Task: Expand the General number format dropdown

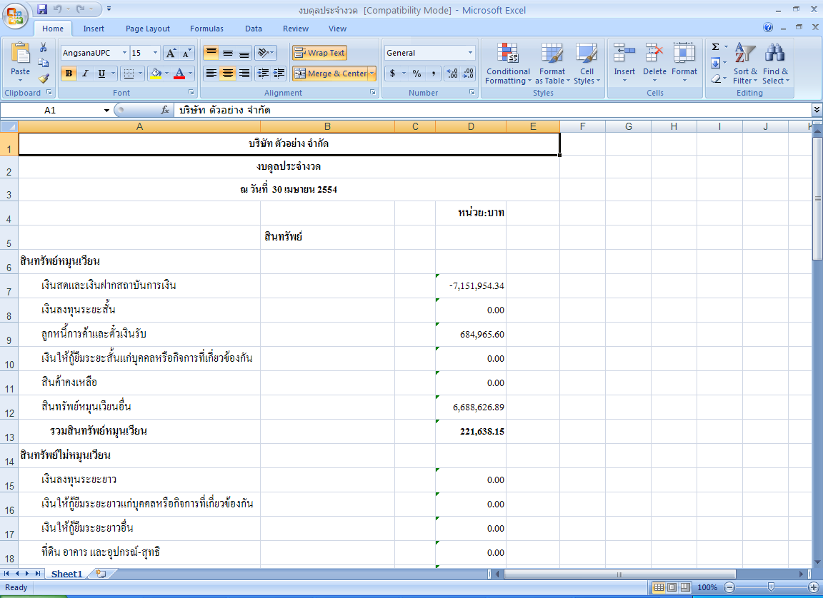Action: 470,53
